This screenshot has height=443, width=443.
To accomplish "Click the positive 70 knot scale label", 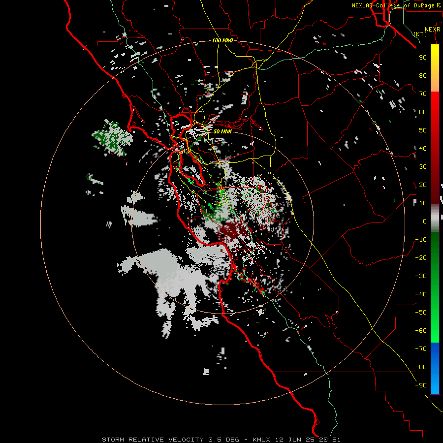I will pos(423,94).
